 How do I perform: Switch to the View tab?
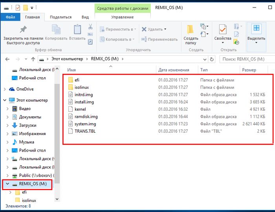click(x=85, y=17)
